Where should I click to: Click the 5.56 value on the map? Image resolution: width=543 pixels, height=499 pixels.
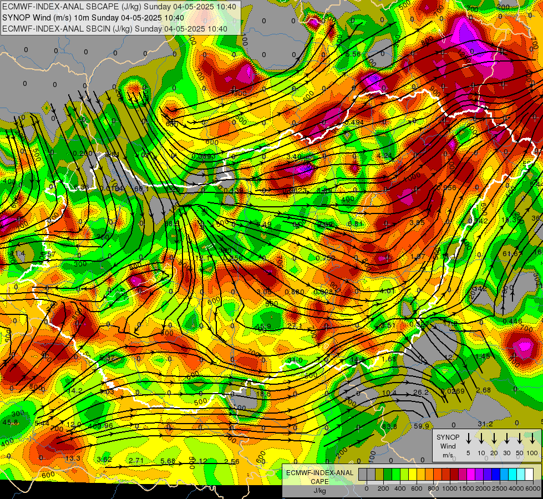pyautogui.click(x=353, y=54)
